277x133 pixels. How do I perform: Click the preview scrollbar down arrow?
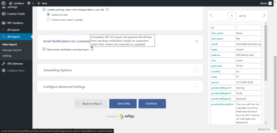[266, 123]
